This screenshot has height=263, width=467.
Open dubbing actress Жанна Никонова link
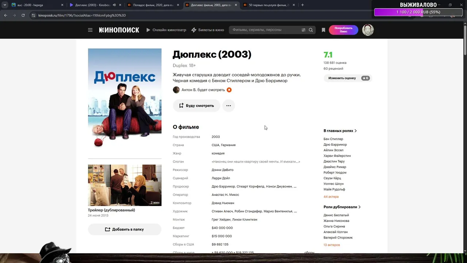336,221
